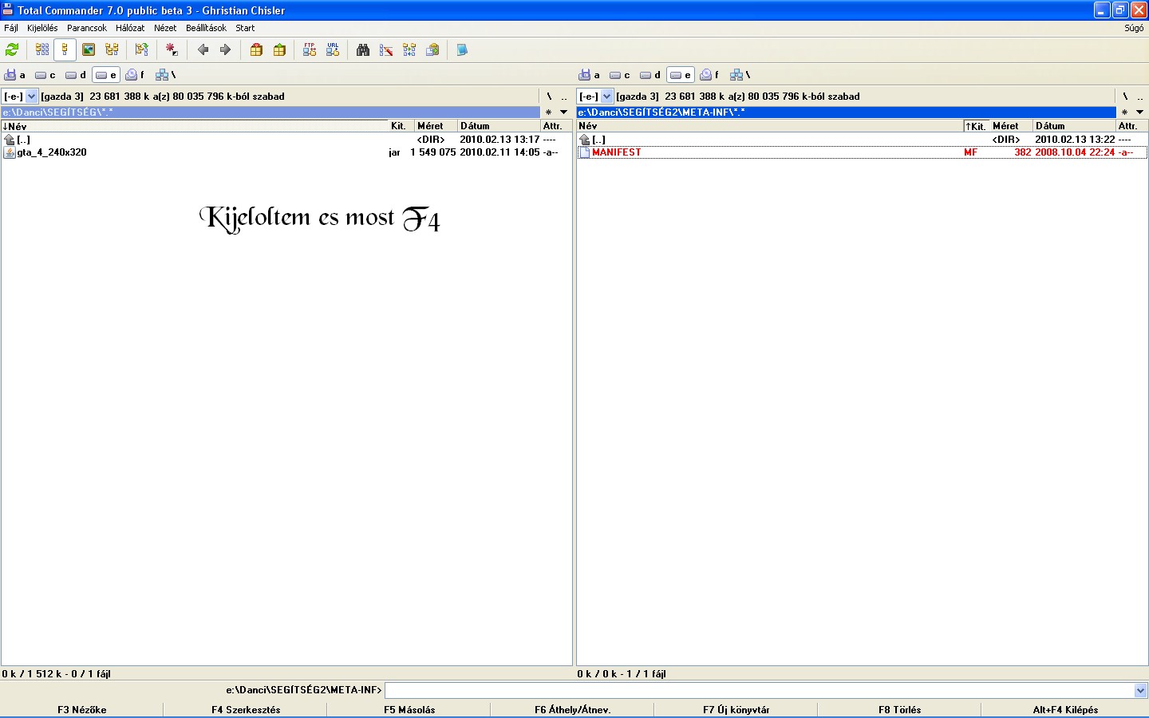Image resolution: width=1149 pixels, height=718 pixels.
Task: Click the URL new FTP connection icon
Action: pyautogui.click(x=333, y=50)
